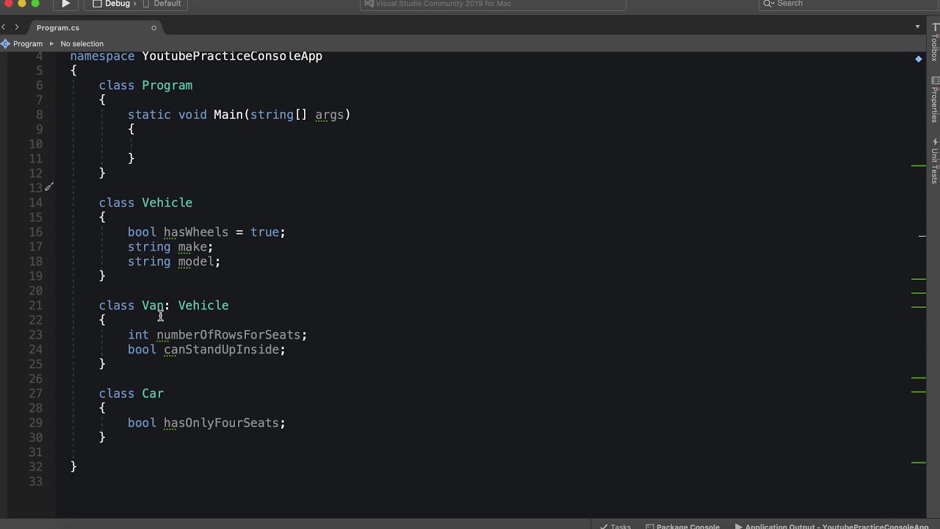Click the numberOfRowsForSeats variable
The image size is (940, 529).
[228, 335]
